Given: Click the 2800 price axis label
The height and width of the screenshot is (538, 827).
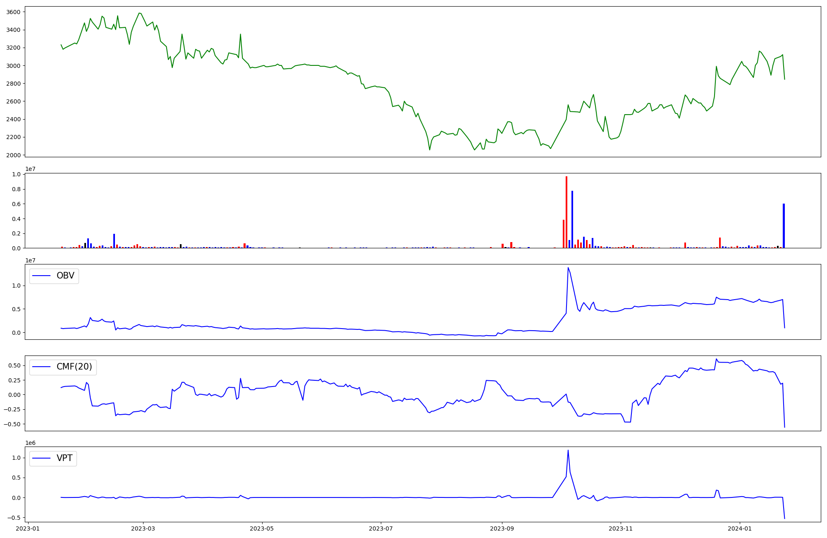Looking at the screenshot, I should coord(13,83).
